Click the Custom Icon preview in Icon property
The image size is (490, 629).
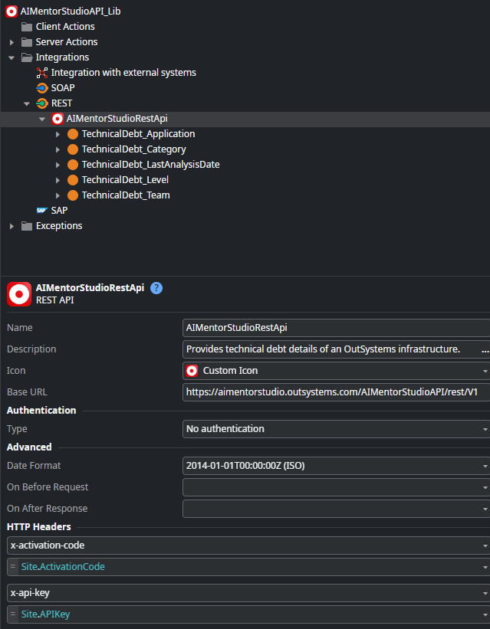click(x=191, y=370)
